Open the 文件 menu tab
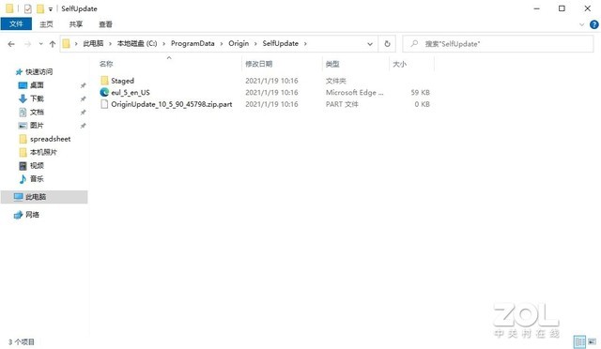 click(x=16, y=23)
